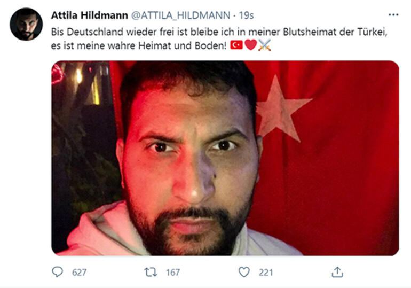This screenshot has height=288, width=411.
Task: Click the reply count 627
Action: pyautogui.click(x=79, y=273)
